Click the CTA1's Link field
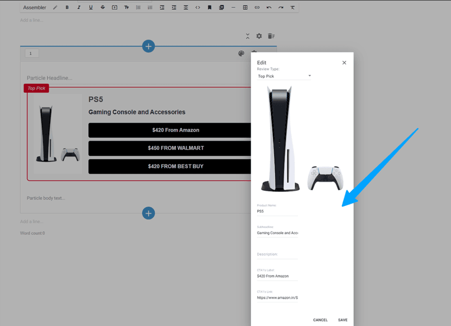This screenshot has width=451, height=326. pos(277,297)
